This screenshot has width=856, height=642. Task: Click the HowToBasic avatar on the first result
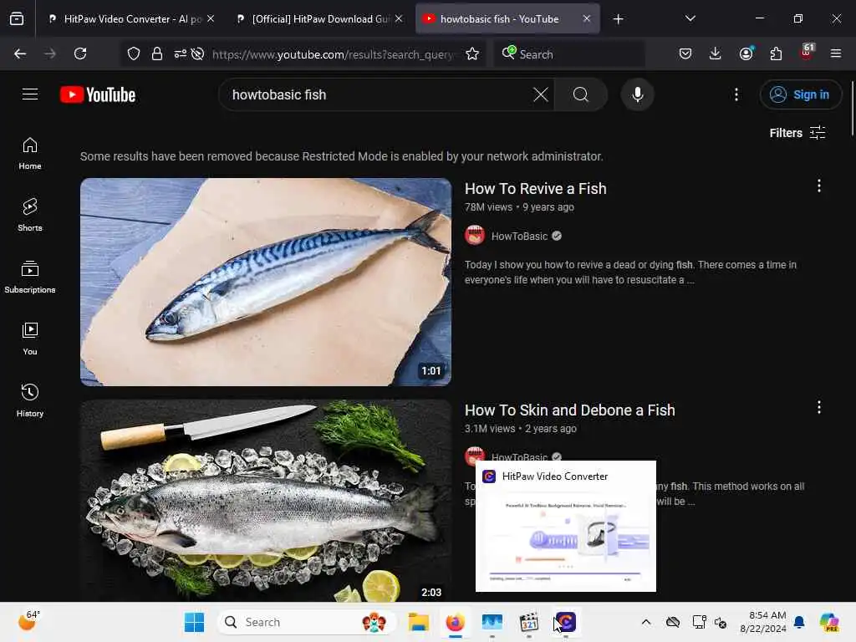click(x=475, y=236)
